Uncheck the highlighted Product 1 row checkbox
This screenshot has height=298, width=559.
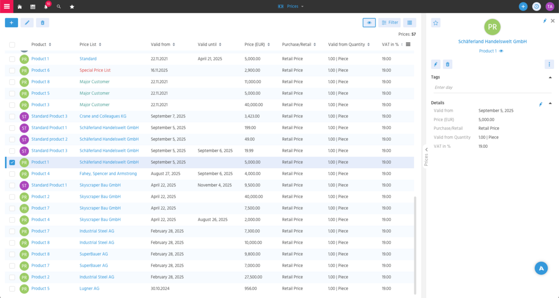12,162
